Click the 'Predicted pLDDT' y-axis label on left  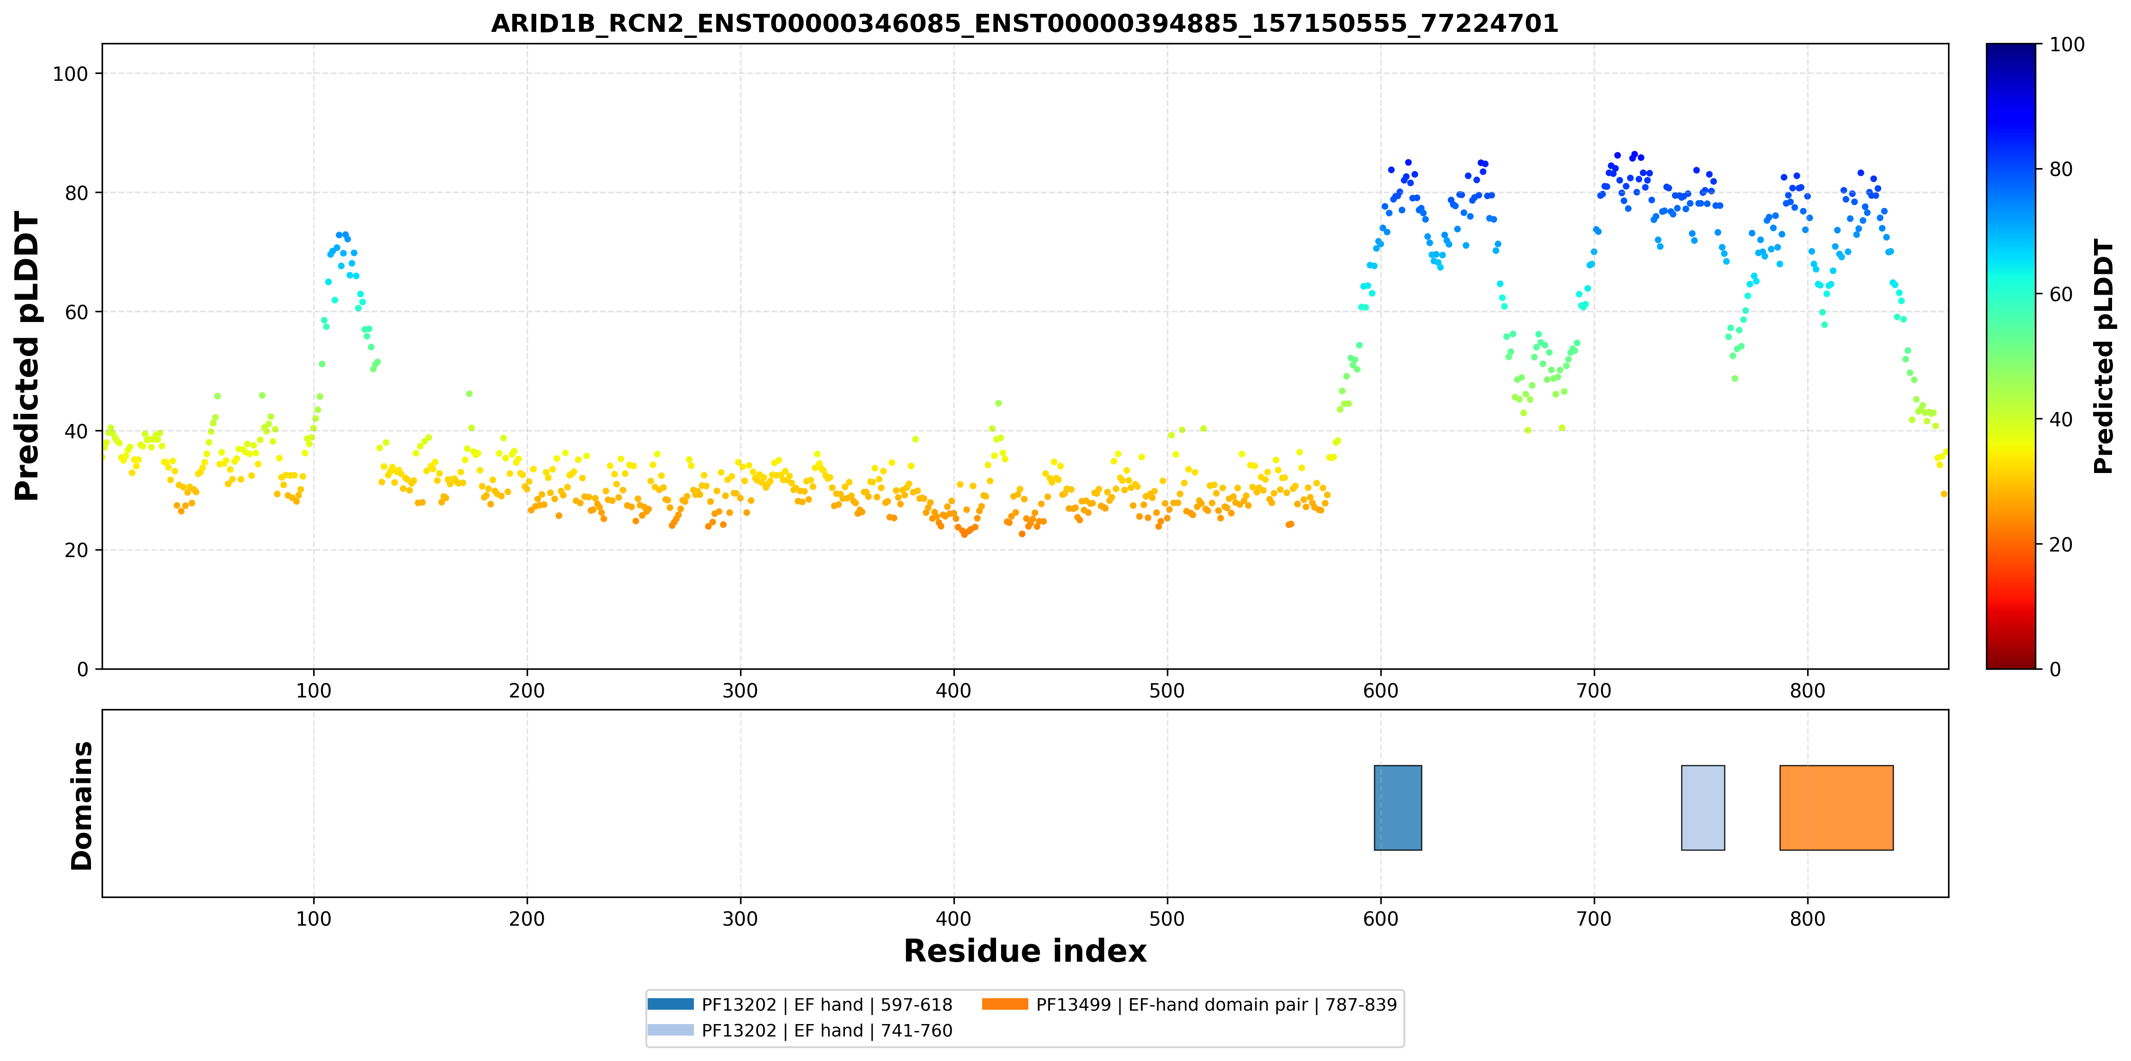(x=26, y=356)
